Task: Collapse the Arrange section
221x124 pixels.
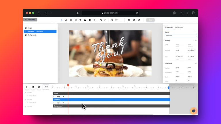Action: click(196, 41)
